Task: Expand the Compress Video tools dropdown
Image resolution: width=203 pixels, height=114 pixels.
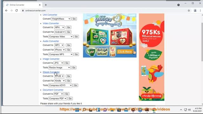Action: tap(61, 37)
